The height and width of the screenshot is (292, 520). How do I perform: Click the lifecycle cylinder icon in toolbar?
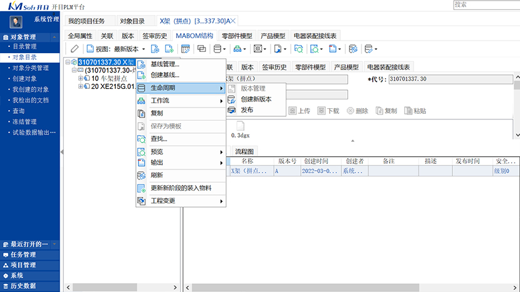(x=218, y=49)
